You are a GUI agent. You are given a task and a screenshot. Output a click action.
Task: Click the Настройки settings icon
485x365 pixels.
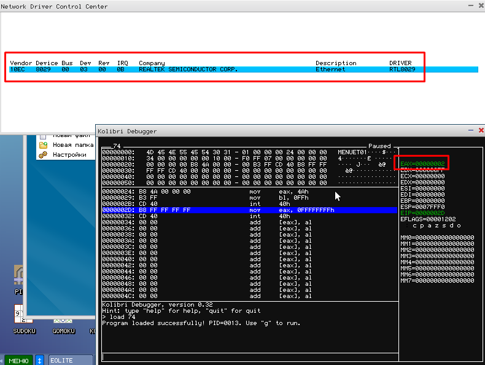(43, 155)
